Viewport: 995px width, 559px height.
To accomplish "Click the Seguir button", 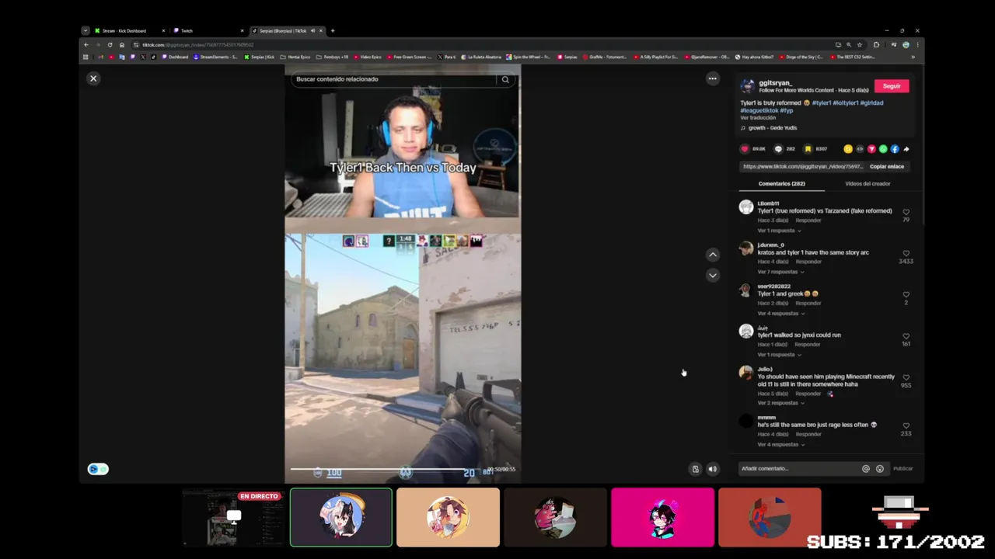I will (892, 86).
